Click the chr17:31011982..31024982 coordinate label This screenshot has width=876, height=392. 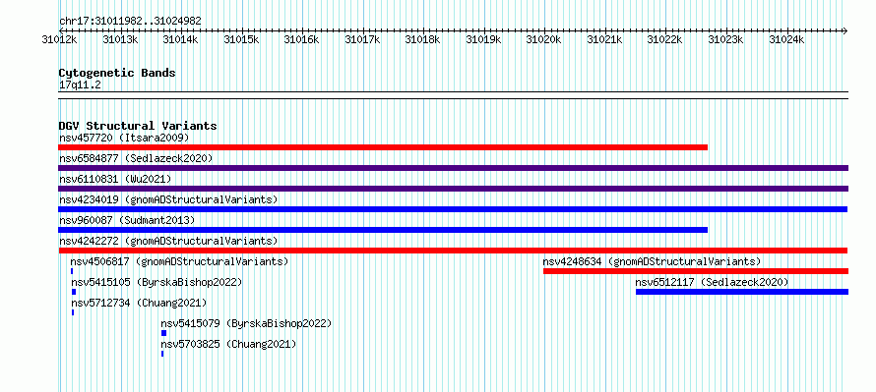click(x=130, y=21)
